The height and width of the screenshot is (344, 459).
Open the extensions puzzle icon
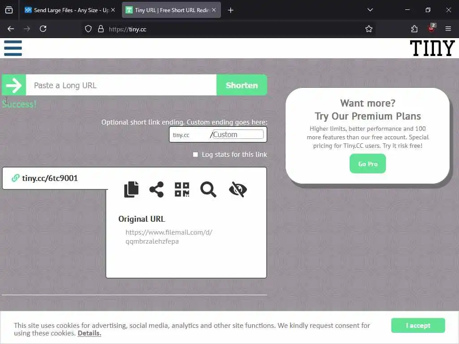(414, 29)
